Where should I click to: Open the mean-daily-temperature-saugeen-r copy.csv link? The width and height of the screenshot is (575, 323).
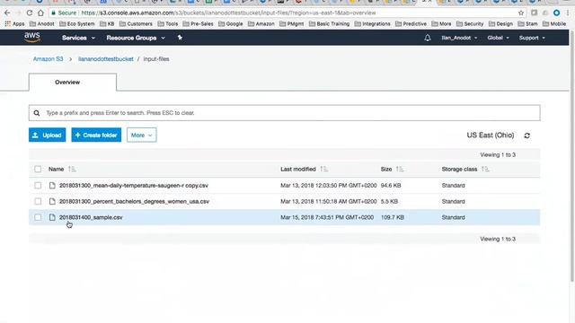click(134, 186)
